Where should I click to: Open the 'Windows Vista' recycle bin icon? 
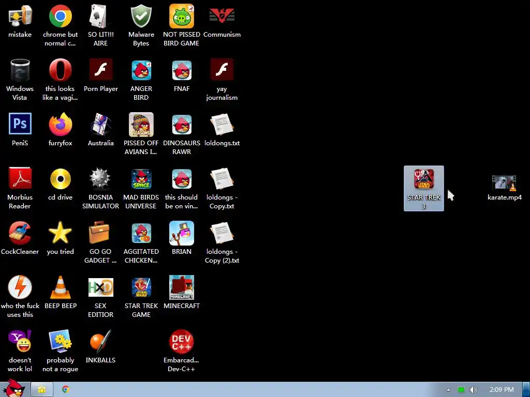tap(20, 70)
